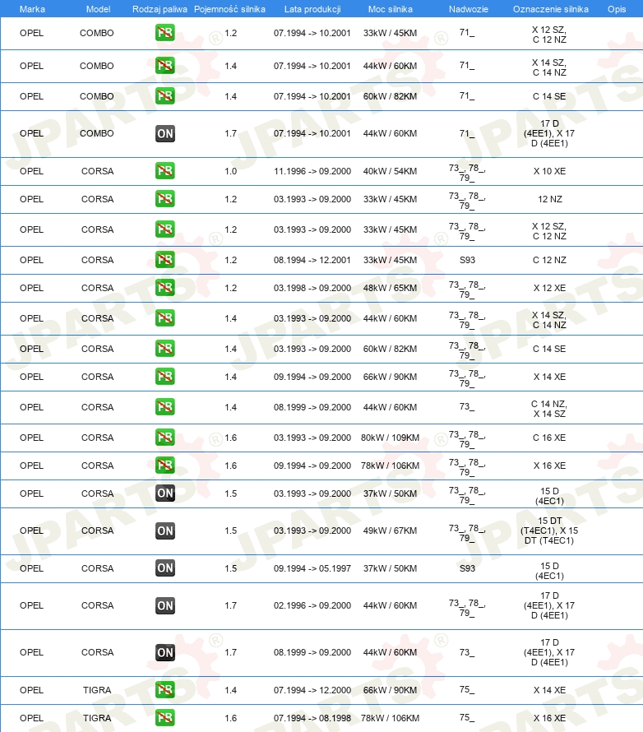The height and width of the screenshot is (732, 643).
Task: Click ON diesel icon in CORSA 49kW / 67KM row
Action: (x=164, y=530)
